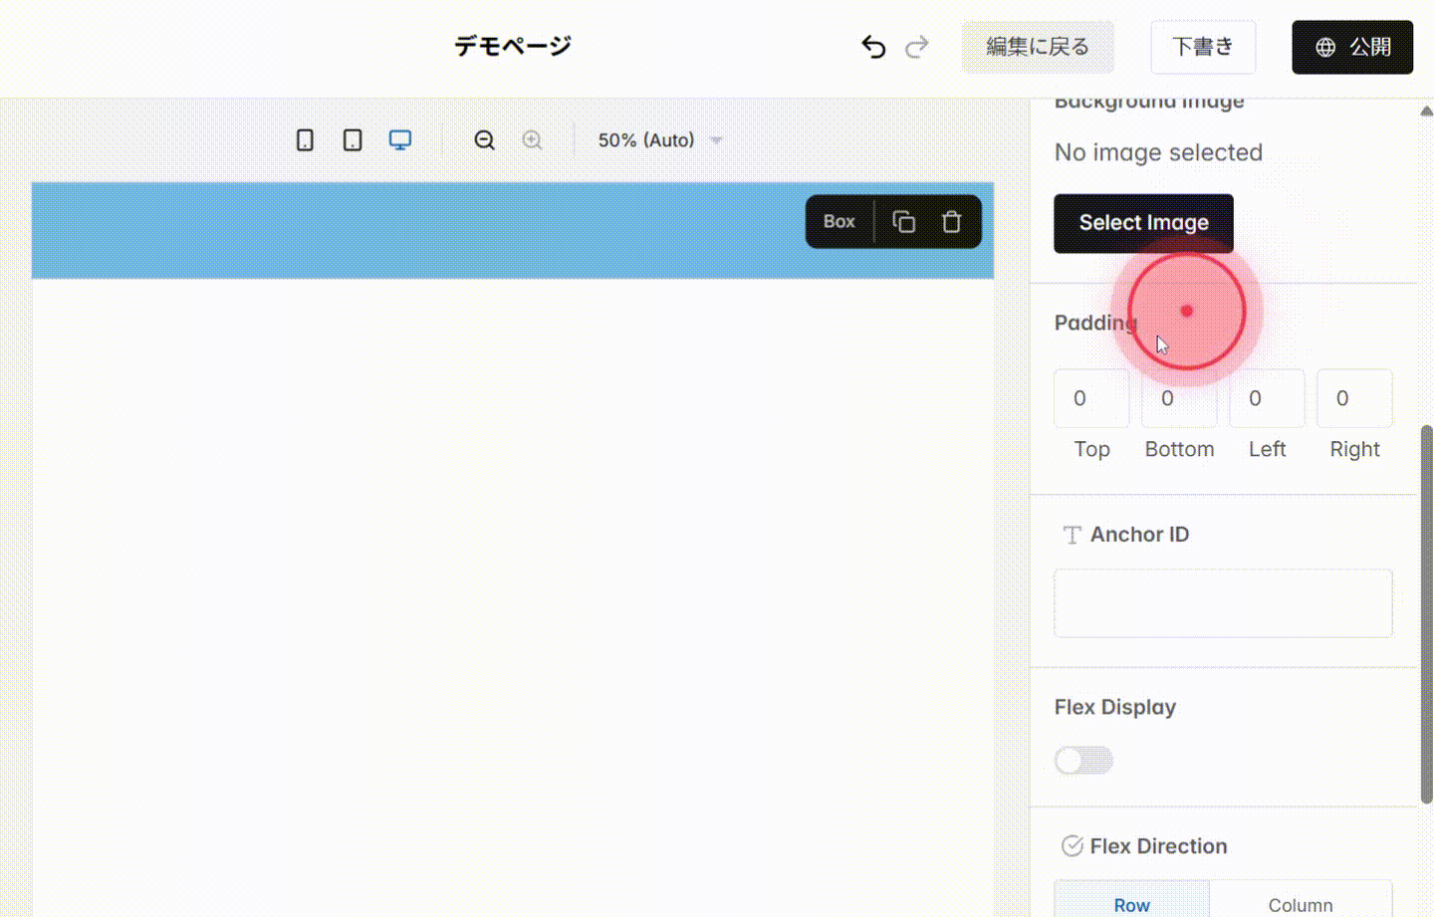Zoom in on the canvas

coord(532,139)
